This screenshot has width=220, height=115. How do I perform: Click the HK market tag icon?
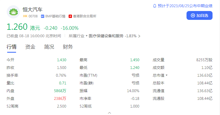25,16
